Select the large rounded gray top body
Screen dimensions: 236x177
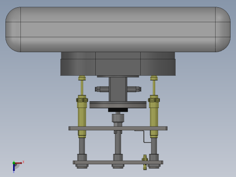coord(118,29)
